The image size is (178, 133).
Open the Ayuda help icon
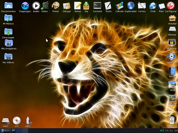pos(172,71)
